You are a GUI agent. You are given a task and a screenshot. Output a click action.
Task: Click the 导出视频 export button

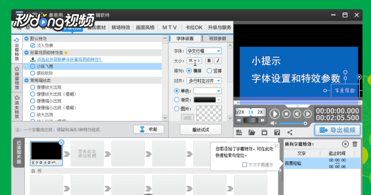[x=337, y=130]
